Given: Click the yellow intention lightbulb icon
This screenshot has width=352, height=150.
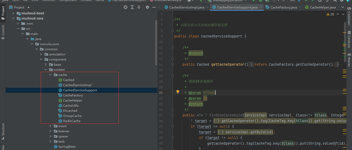Looking at the screenshot, I should [178, 92].
